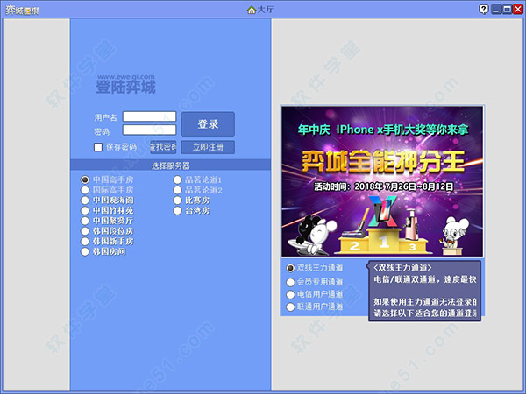Click the 立即注册 button
This screenshot has width=526, height=394.
point(208,147)
